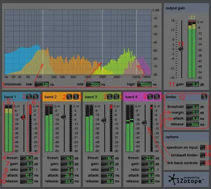Bypass band 2 using the B button
The width and height of the screenshot is (211, 189).
pos(76,97)
